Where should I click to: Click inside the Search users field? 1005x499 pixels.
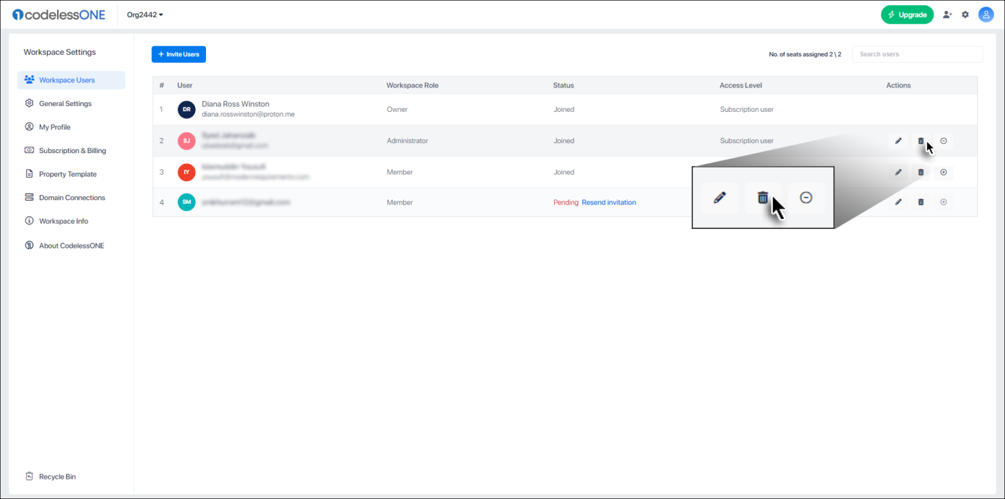[917, 54]
